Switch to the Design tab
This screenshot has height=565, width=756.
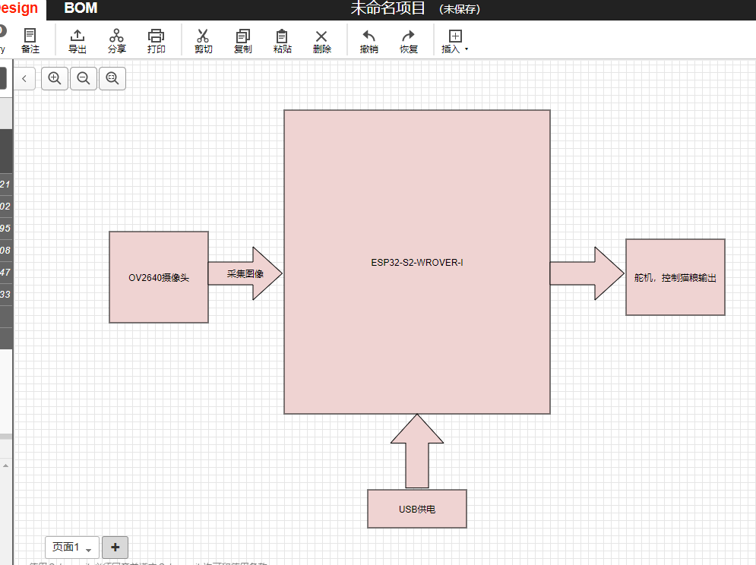coord(19,8)
